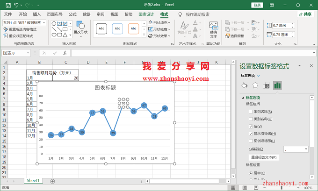The image size is (318, 191).
Task: Expand the formula bar chevron
Action: pos(314,53)
